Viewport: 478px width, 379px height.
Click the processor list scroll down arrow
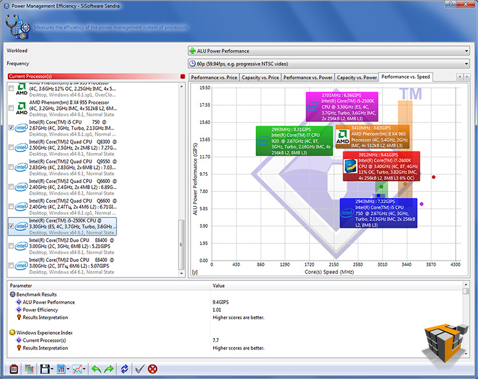click(x=182, y=273)
